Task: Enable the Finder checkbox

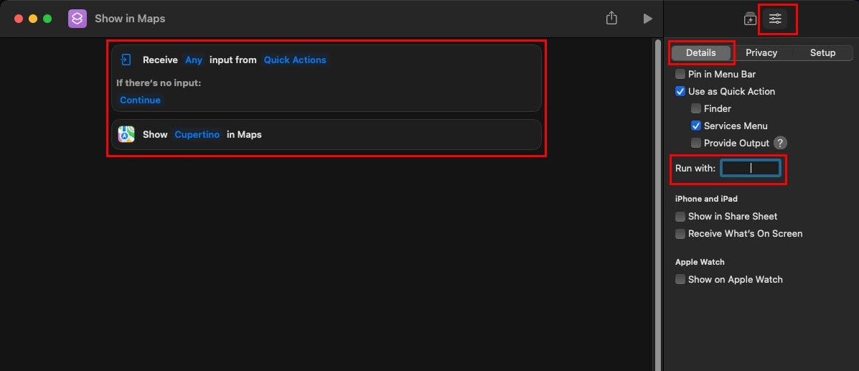Action: click(x=696, y=108)
